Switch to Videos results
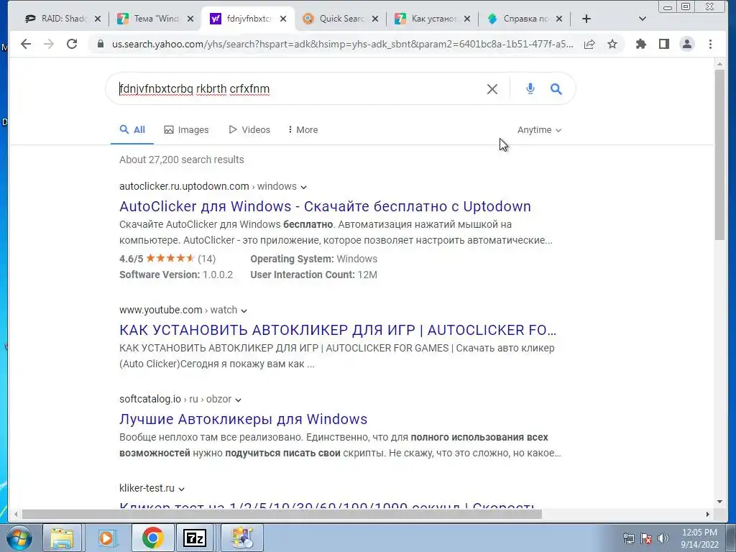Screen dimensions: 736x552 [249, 129]
